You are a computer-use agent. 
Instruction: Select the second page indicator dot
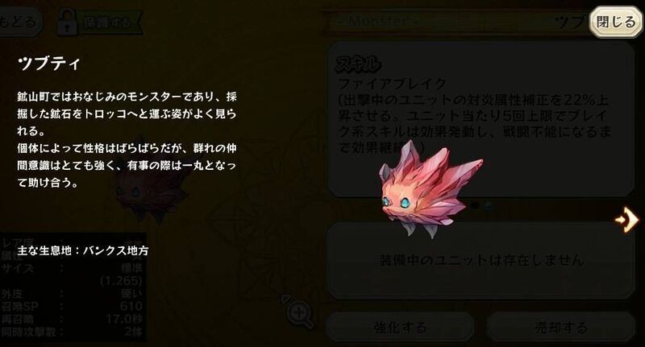point(489,205)
